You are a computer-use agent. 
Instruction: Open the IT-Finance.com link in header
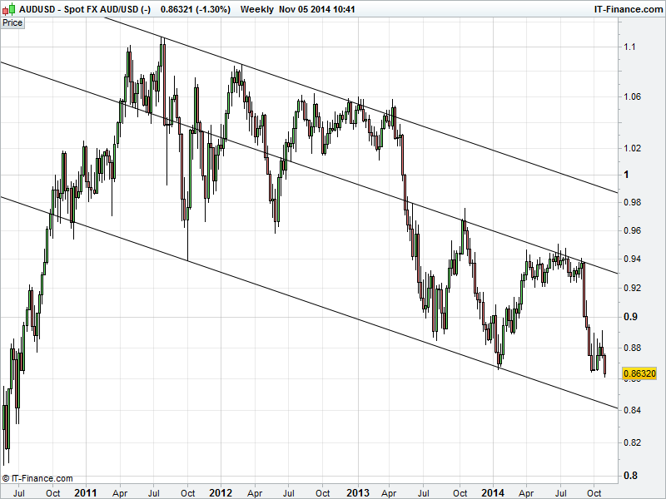pyautogui.click(x=628, y=9)
